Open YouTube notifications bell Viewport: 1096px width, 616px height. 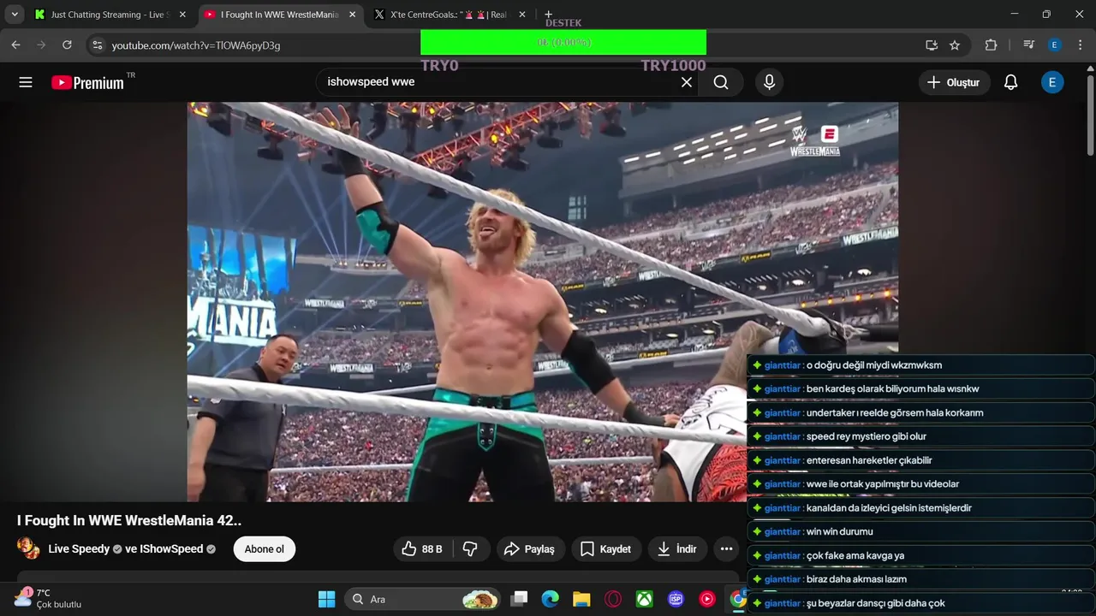coord(1010,82)
